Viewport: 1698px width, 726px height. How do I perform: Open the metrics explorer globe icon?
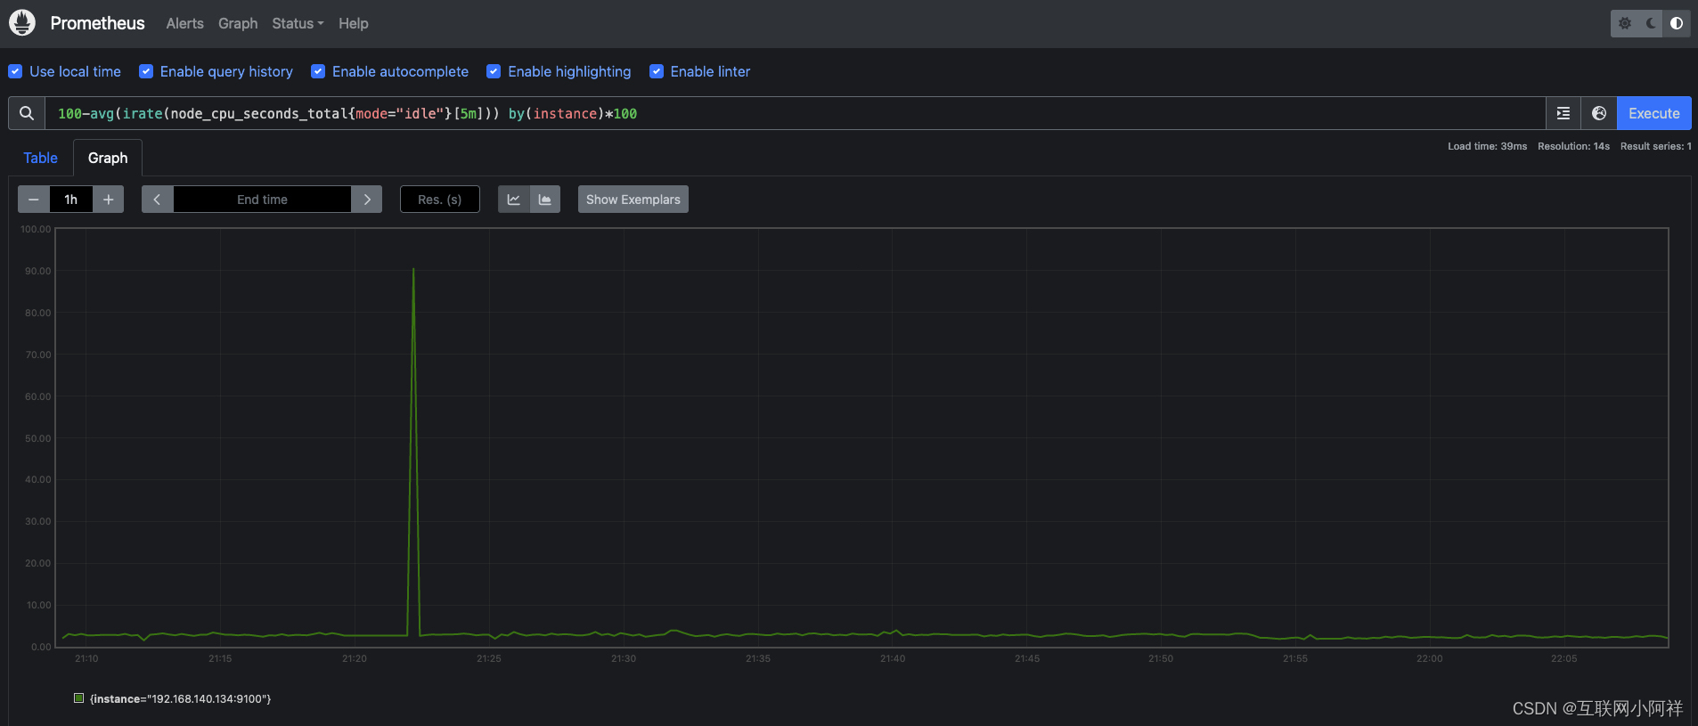1599,113
